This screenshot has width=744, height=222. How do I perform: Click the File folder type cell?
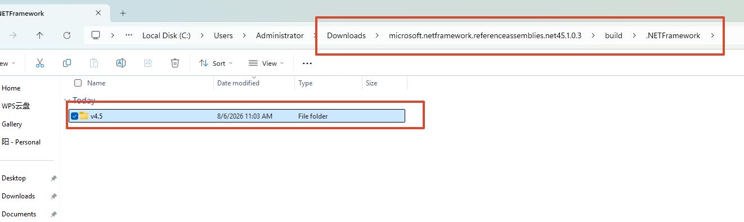tap(313, 116)
